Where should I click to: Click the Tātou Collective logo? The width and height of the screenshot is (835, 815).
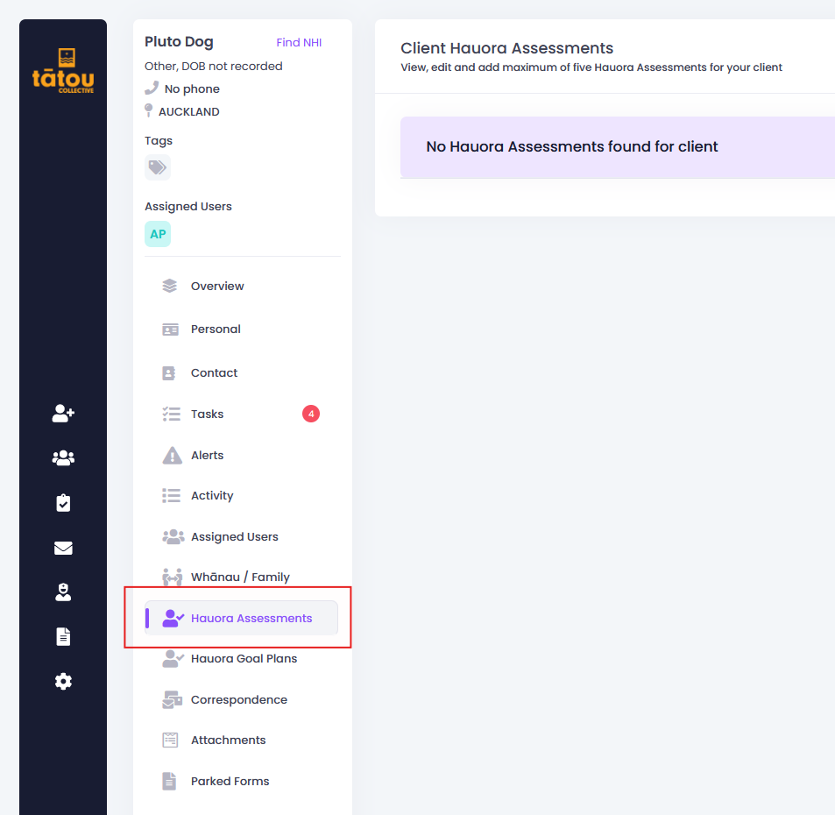coord(63,71)
